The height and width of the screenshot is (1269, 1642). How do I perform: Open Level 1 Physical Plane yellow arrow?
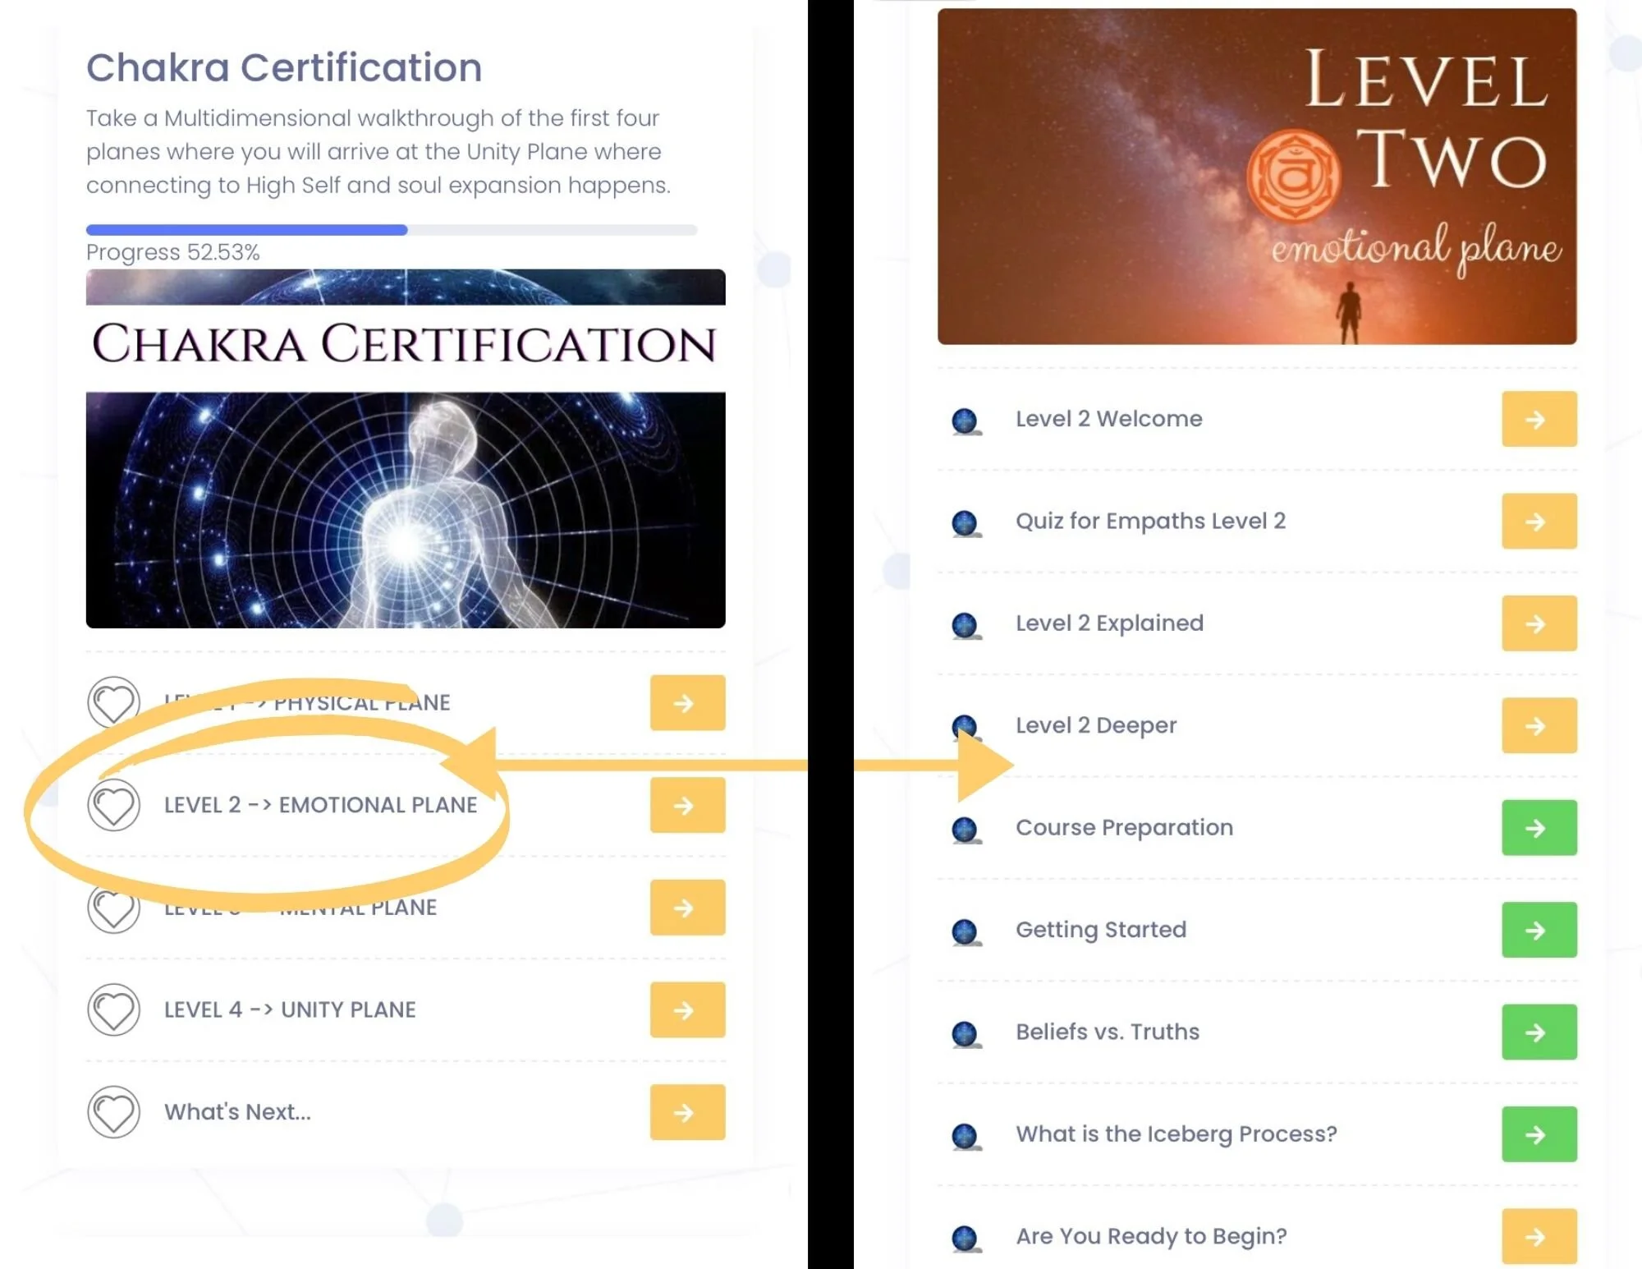pos(687,703)
